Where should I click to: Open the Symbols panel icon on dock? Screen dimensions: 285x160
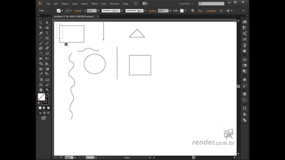244,51
